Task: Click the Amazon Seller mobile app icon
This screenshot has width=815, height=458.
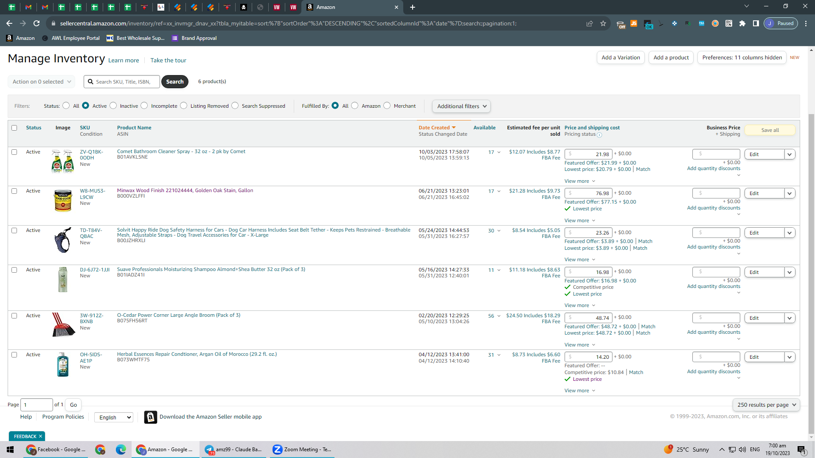Action: pyautogui.click(x=150, y=417)
